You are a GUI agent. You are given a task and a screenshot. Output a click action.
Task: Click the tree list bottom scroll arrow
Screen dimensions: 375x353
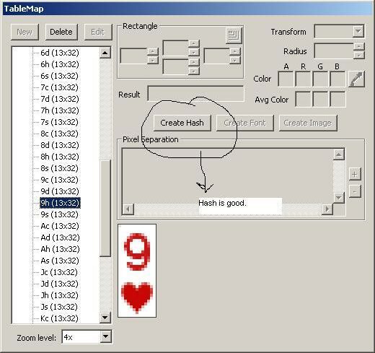[105, 318]
